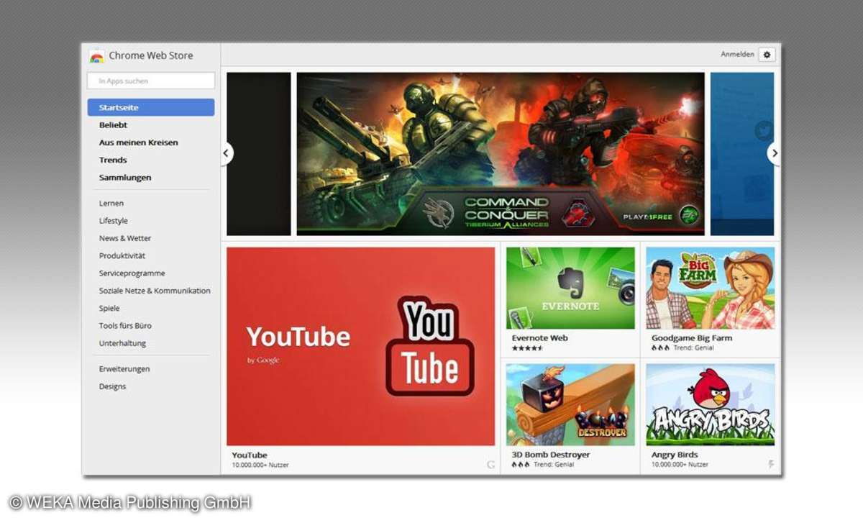Viewport: 863px width, 518px height.
Task: Open the large YouTube app tile
Action: [360, 346]
